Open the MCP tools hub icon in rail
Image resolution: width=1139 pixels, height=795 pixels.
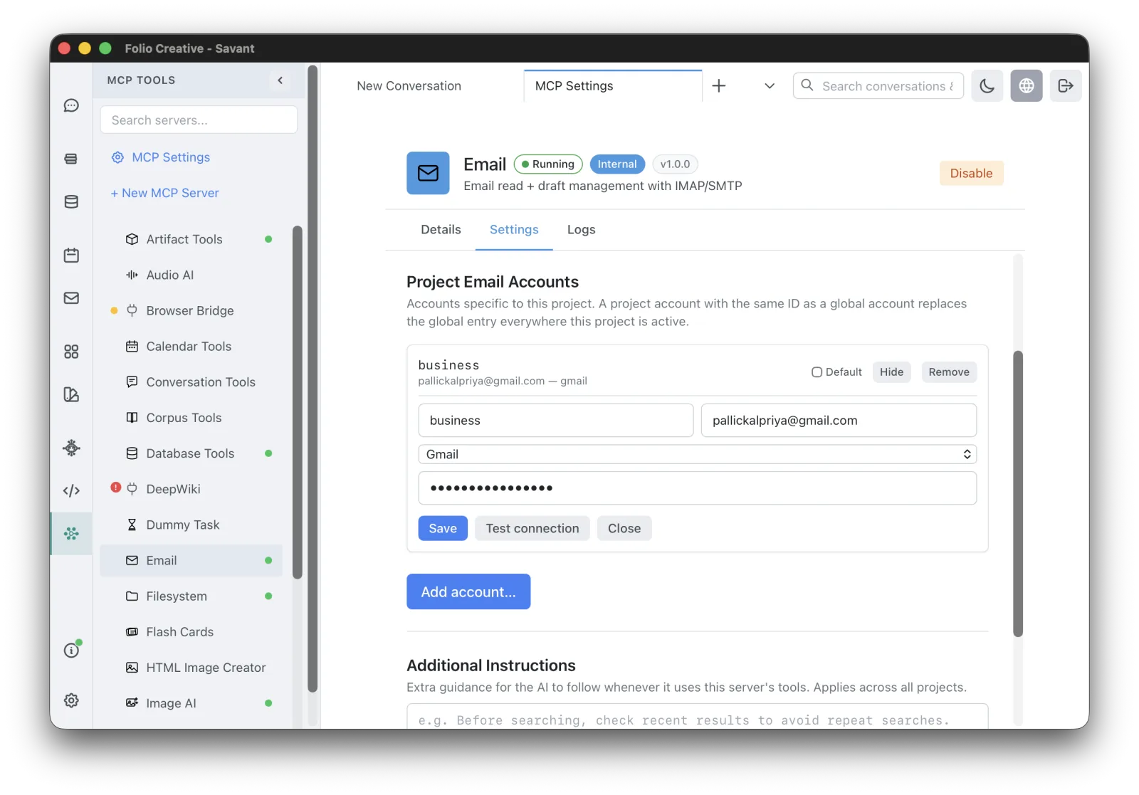pyautogui.click(x=71, y=534)
